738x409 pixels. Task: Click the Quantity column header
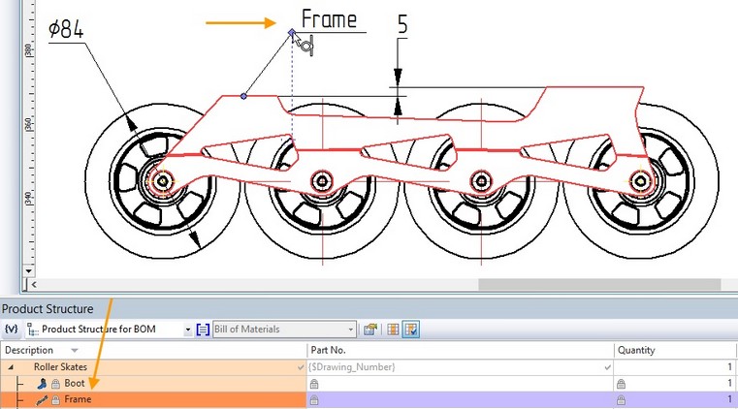click(x=637, y=350)
